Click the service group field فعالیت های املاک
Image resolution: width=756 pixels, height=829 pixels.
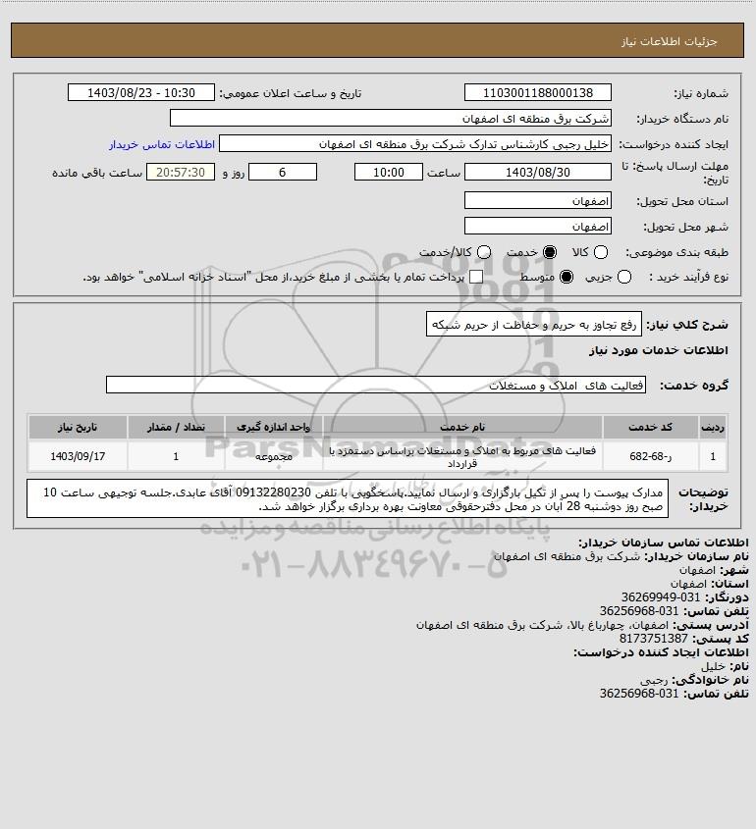click(x=376, y=385)
